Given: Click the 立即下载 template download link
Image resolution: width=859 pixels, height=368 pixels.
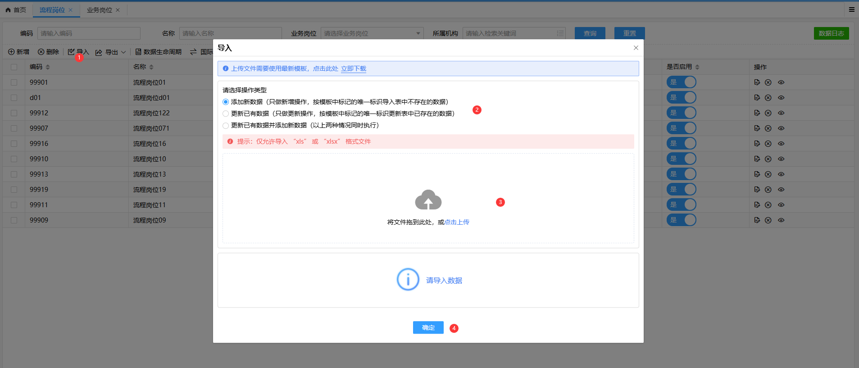Looking at the screenshot, I should tap(353, 68).
